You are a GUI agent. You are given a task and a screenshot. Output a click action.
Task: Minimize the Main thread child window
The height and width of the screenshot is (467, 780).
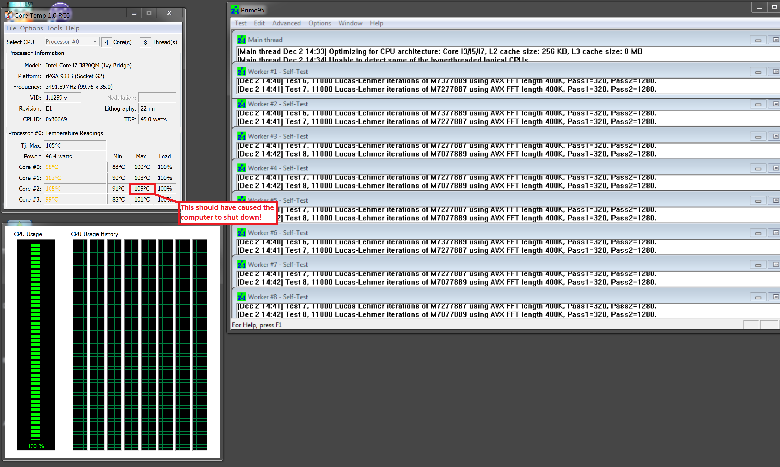pos(758,40)
